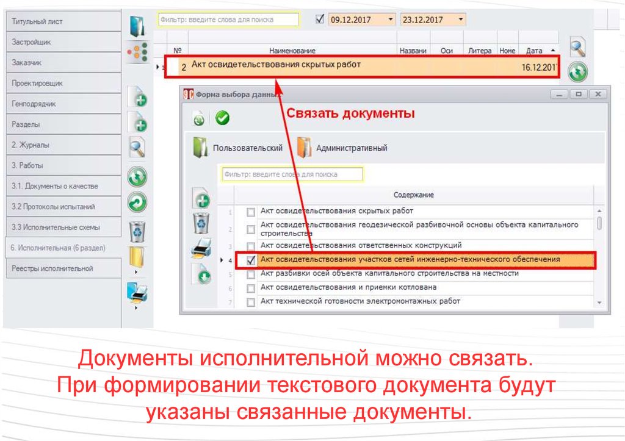Open the Застройщик tab
This screenshot has height=441, width=625.
63,42
